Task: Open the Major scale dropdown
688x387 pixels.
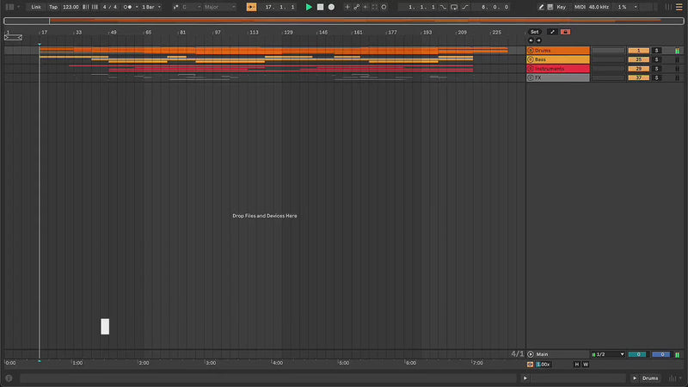Action: [219, 7]
